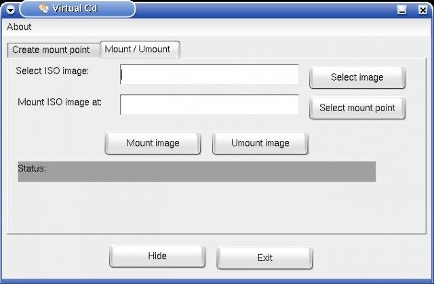Switch to the Create mount point tab
Screen dimensions: 434x284
pyautogui.click(x=51, y=49)
